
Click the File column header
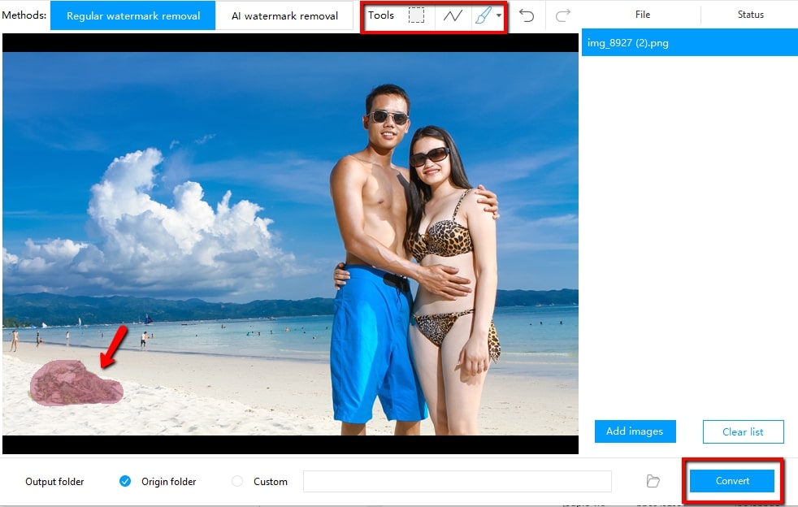642,14
